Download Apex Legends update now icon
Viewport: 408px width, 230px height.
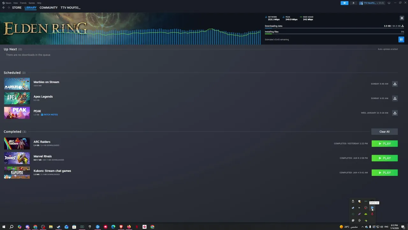click(x=395, y=98)
